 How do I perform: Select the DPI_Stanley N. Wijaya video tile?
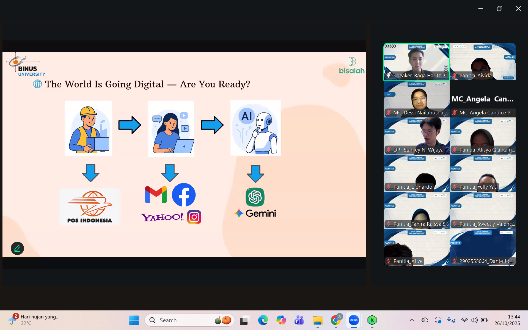pos(417,136)
